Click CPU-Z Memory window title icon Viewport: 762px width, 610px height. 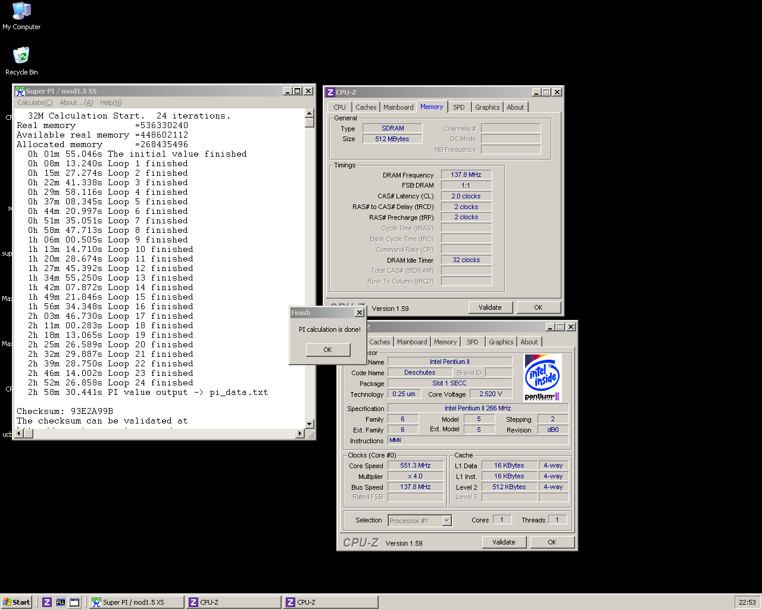(x=330, y=92)
